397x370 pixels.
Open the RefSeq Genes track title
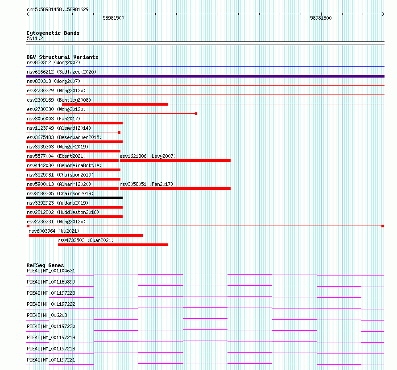(x=45, y=265)
